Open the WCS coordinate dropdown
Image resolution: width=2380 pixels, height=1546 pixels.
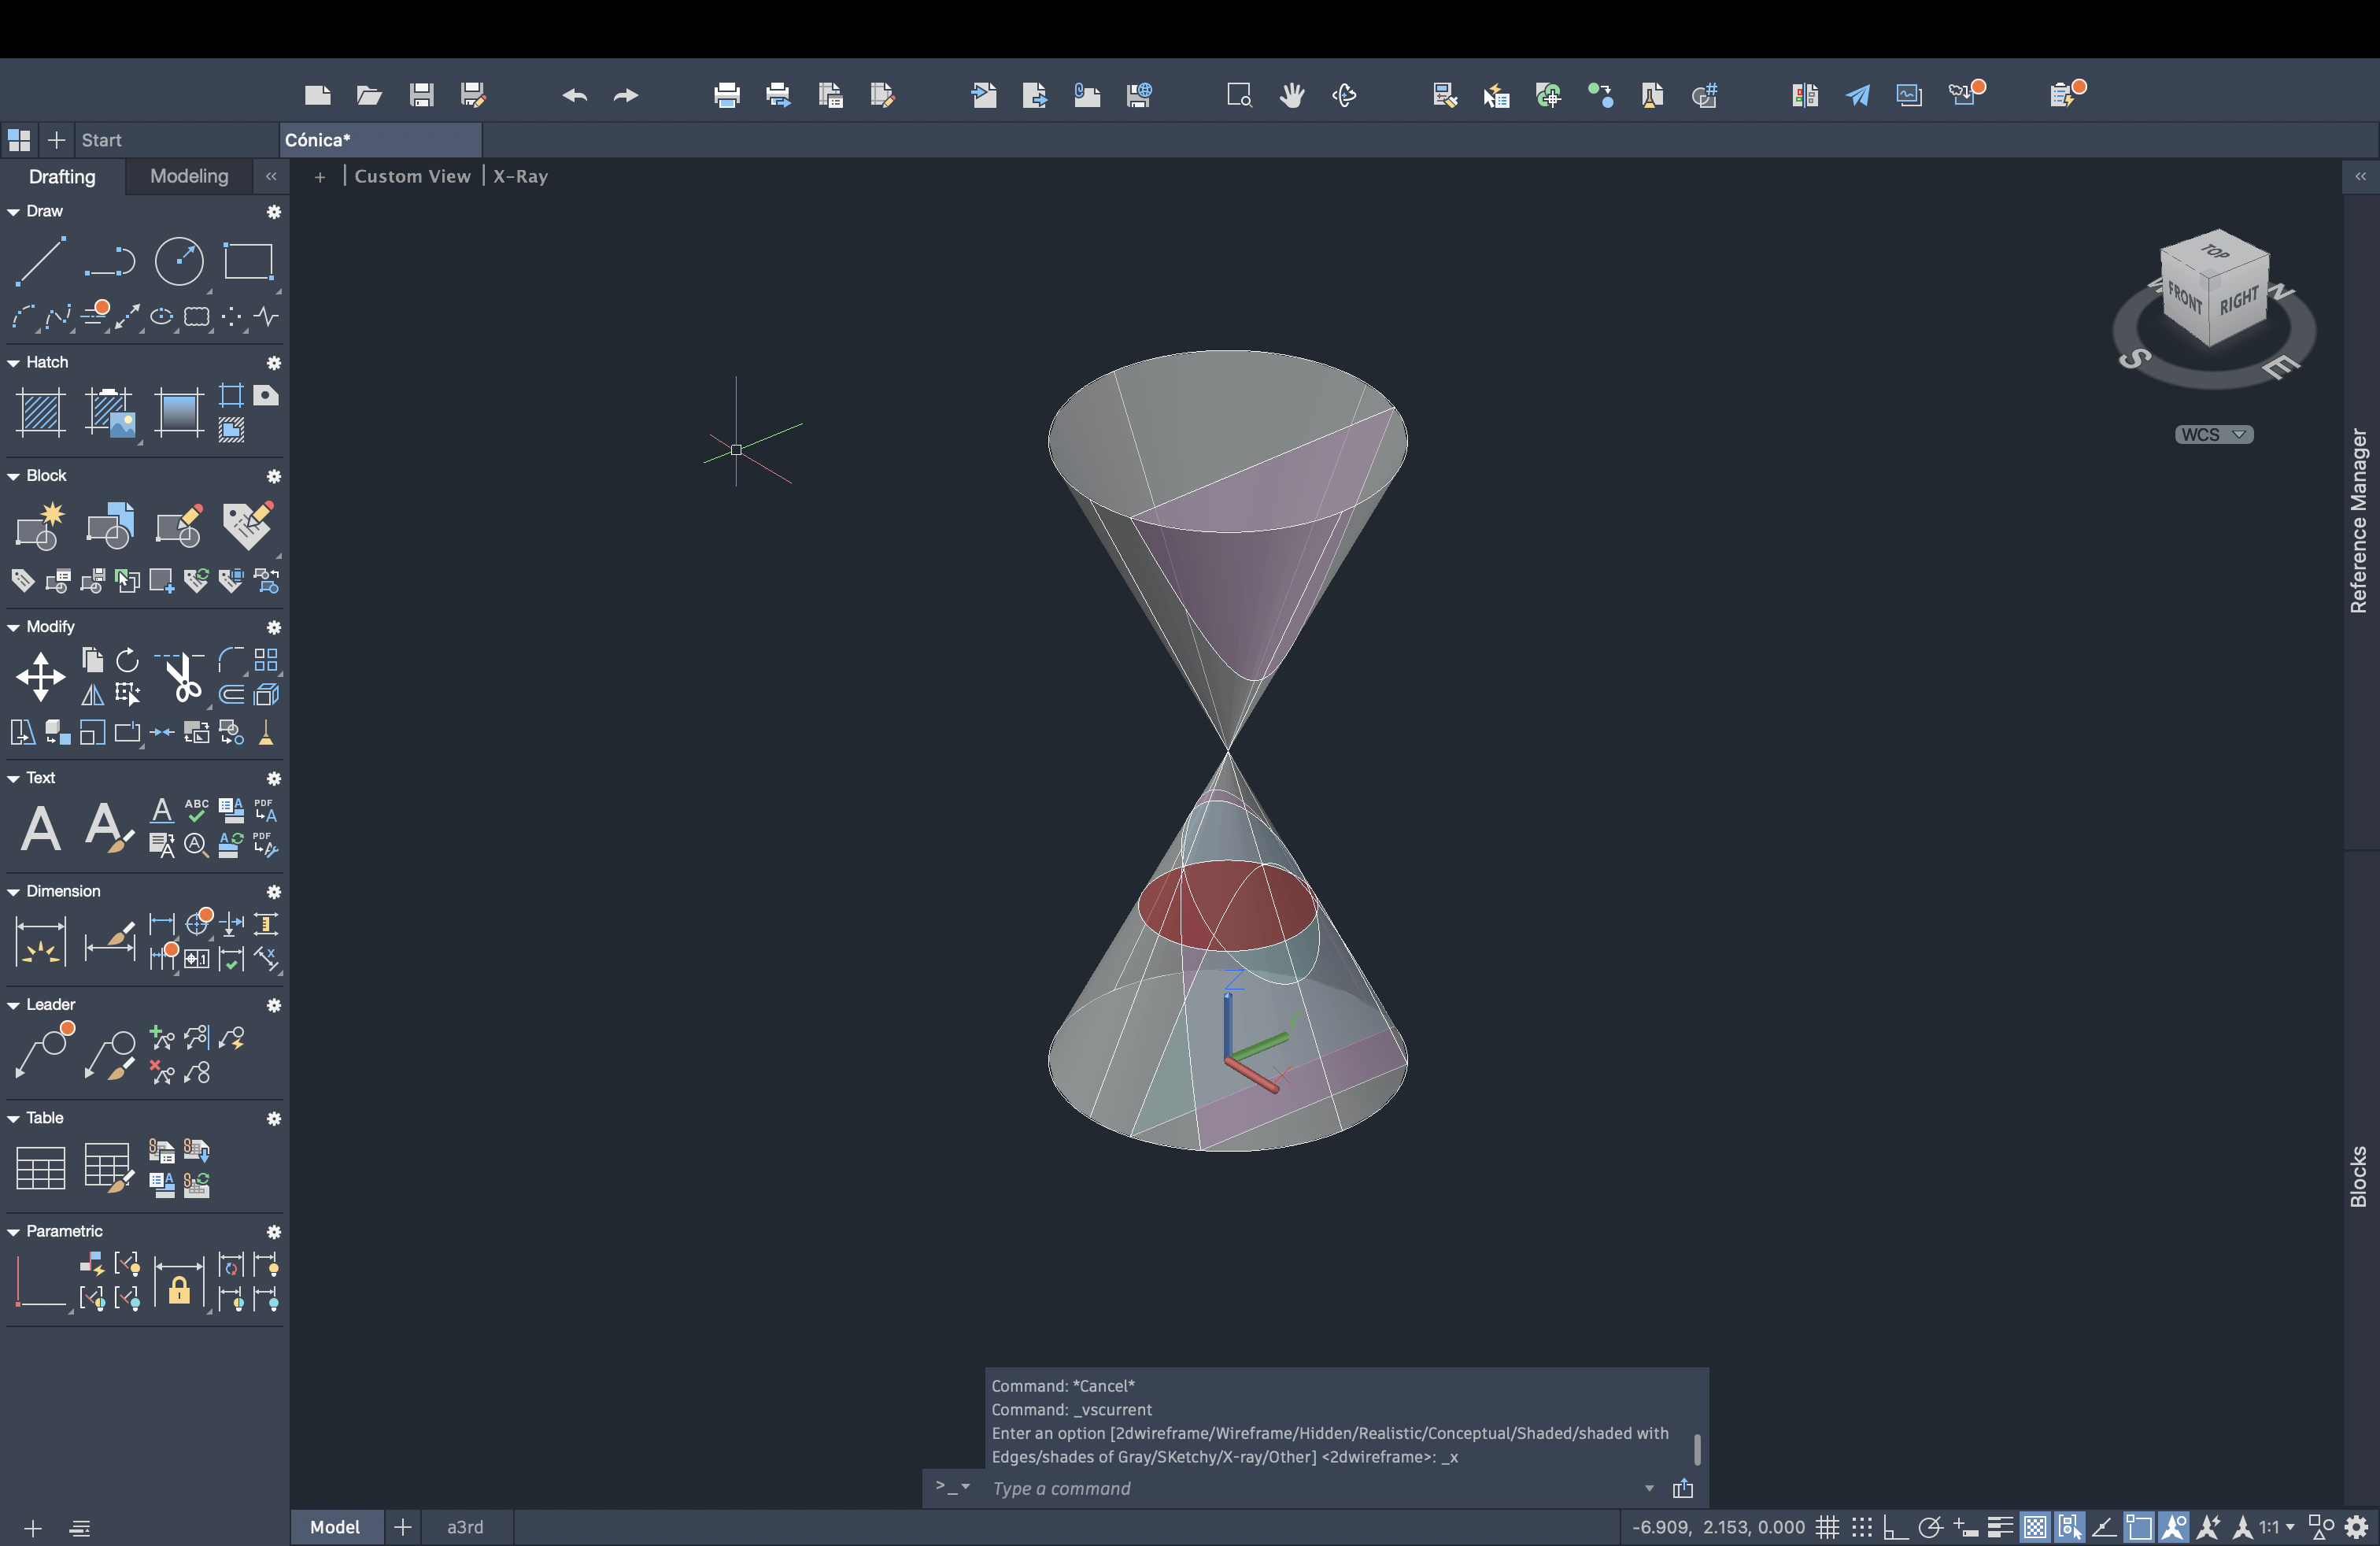coord(2213,434)
